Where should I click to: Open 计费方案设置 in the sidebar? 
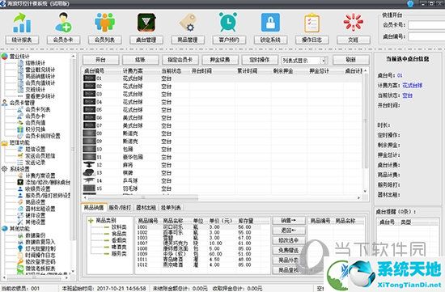40,176
